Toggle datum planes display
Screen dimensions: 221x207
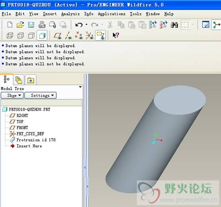coord(57,35)
